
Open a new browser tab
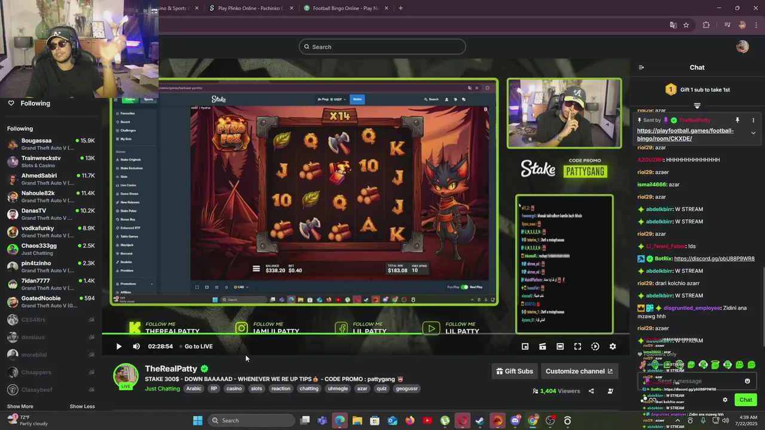pyautogui.click(x=400, y=8)
